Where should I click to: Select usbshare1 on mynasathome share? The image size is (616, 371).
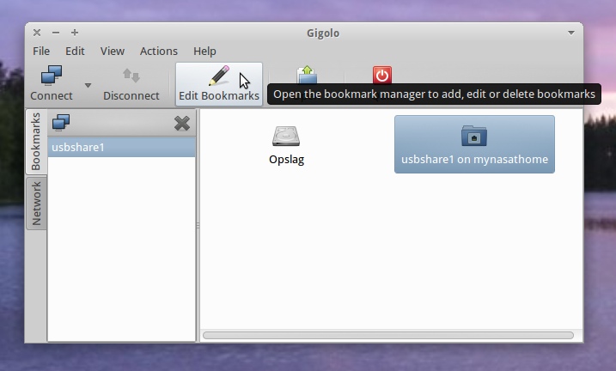[474, 144]
